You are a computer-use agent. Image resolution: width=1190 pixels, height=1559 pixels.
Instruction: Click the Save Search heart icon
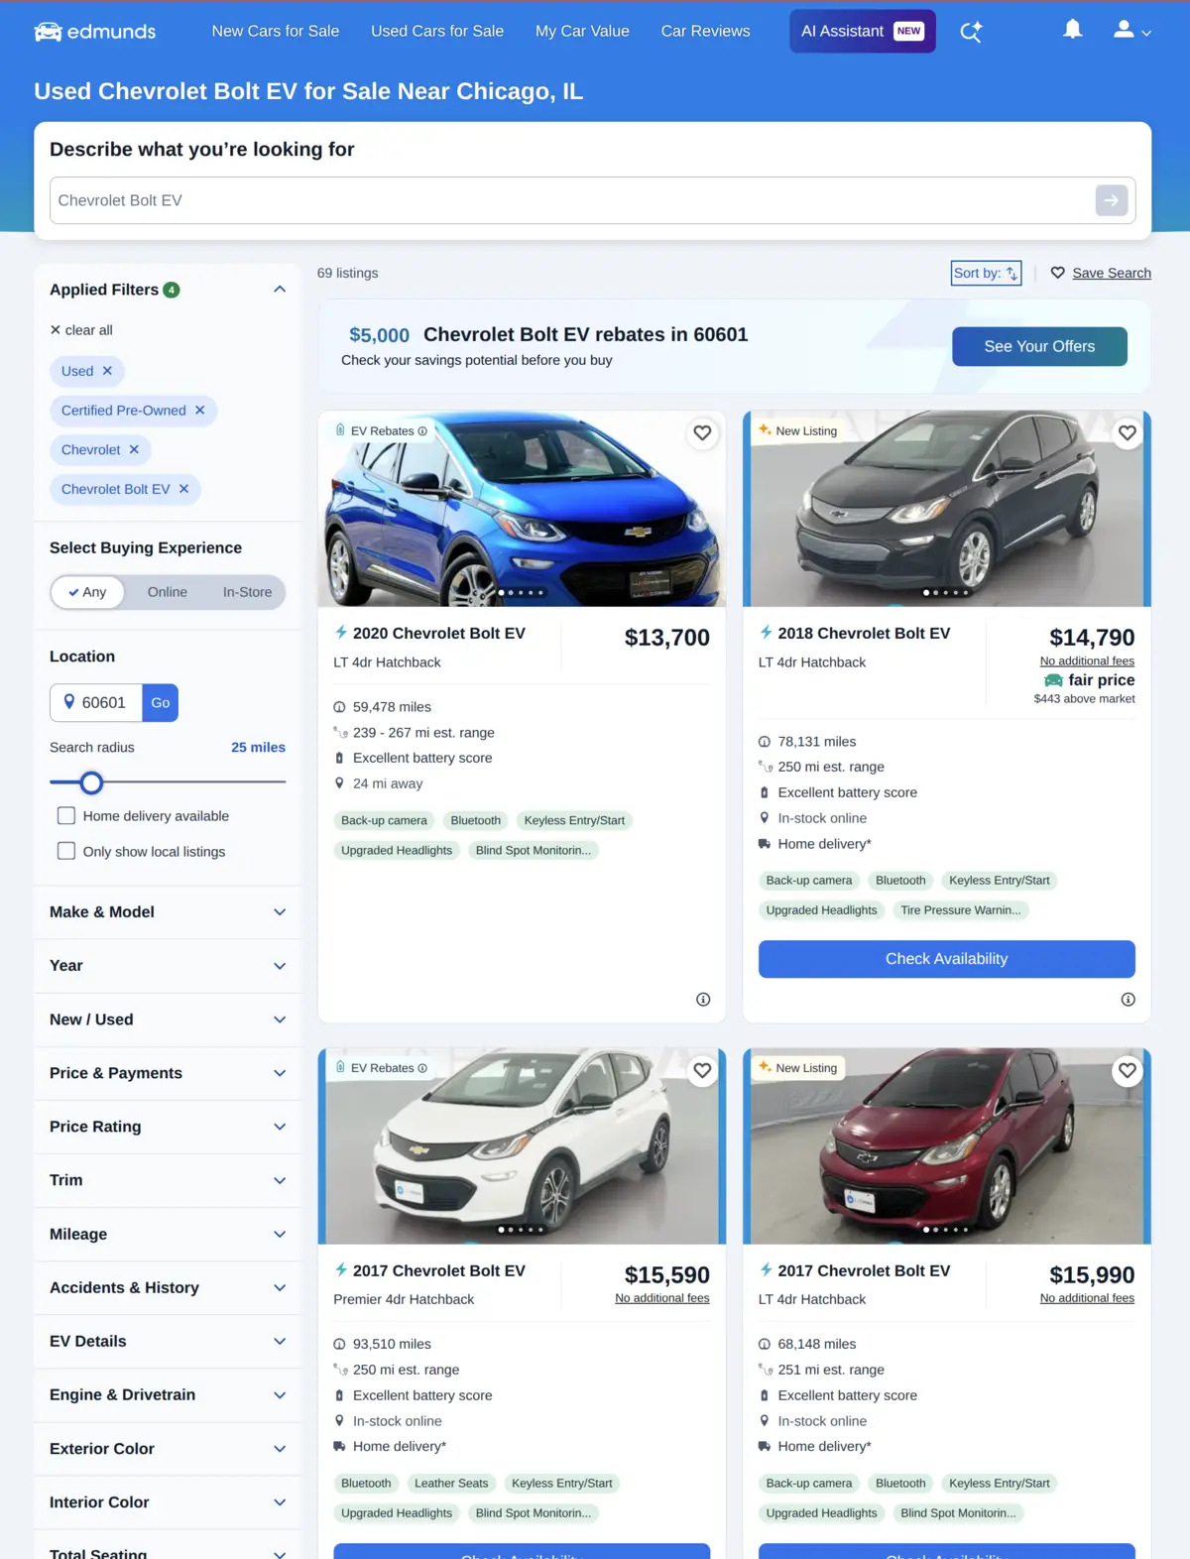coord(1058,273)
